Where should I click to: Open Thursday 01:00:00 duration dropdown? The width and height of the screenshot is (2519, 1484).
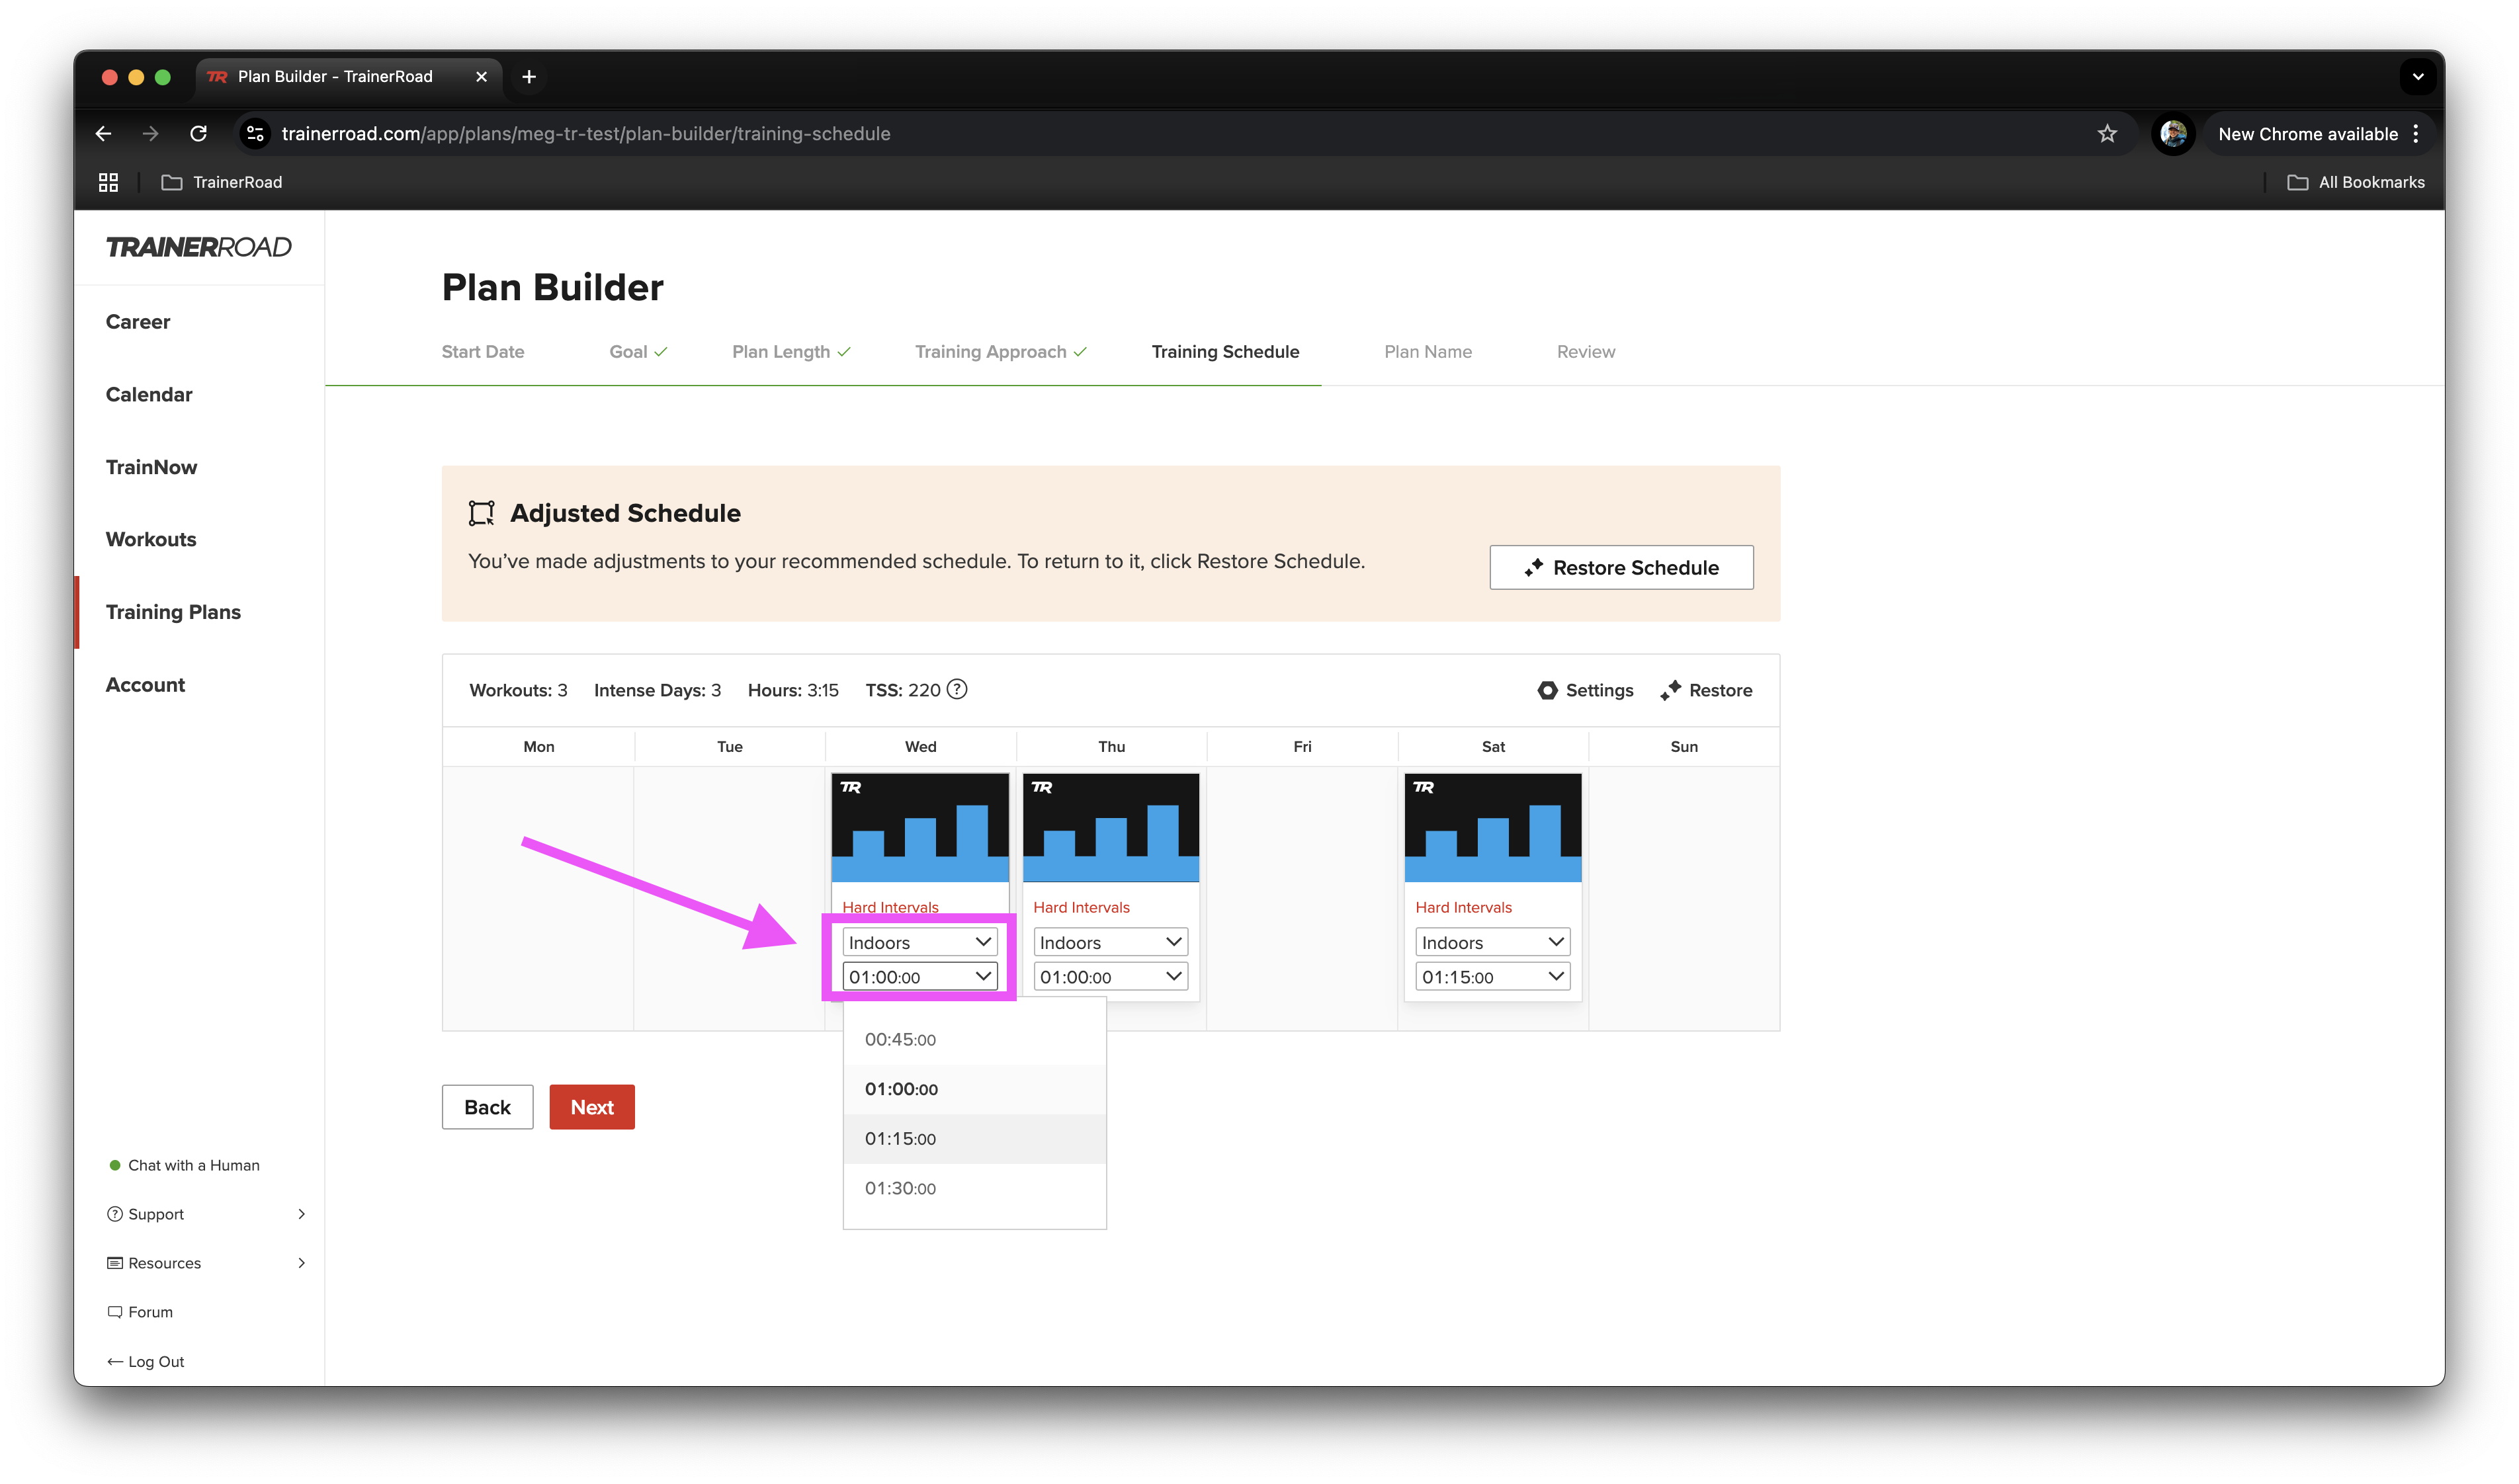tap(1110, 977)
